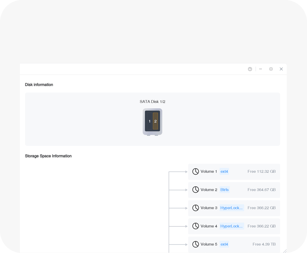
Task: Click the Volume 1 pie chart icon
Action: (x=195, y=172)
